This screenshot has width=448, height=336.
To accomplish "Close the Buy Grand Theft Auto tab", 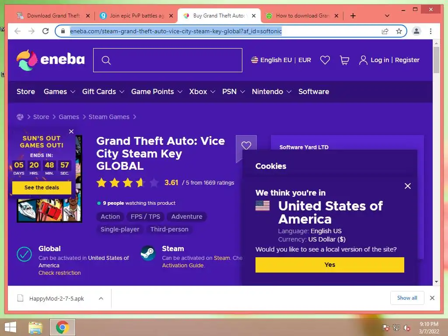I will click(x=254, y=16).
